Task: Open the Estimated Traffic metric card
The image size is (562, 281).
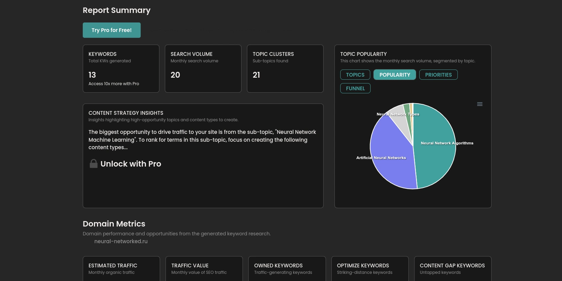Action: pyautogui.click(x=121, y=268)
